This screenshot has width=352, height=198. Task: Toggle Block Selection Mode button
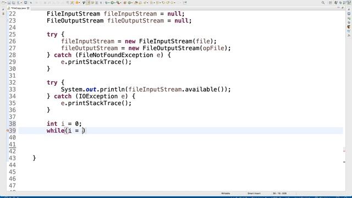(97, 3)
